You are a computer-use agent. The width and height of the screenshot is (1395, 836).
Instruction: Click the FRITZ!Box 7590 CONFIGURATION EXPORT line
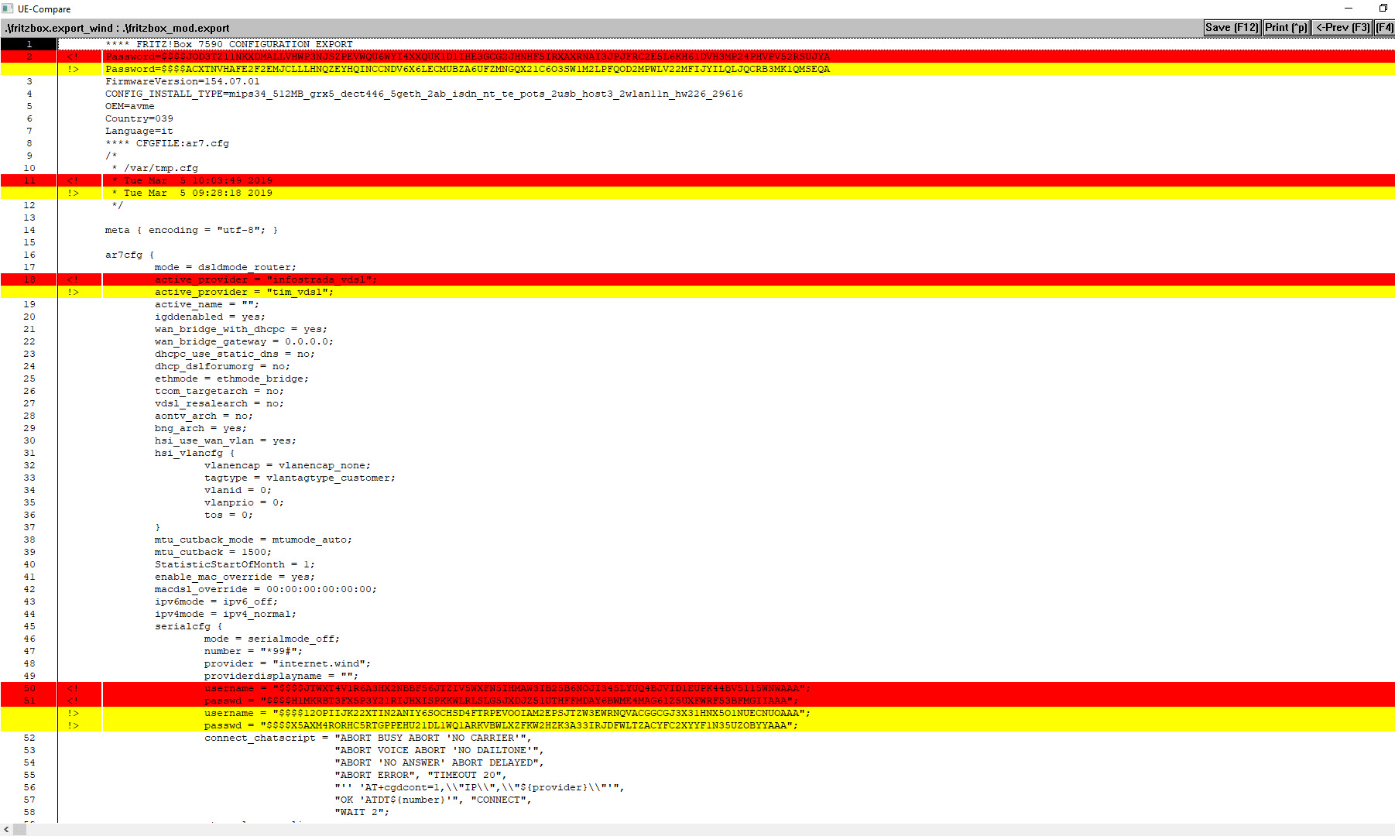[229, 44]
